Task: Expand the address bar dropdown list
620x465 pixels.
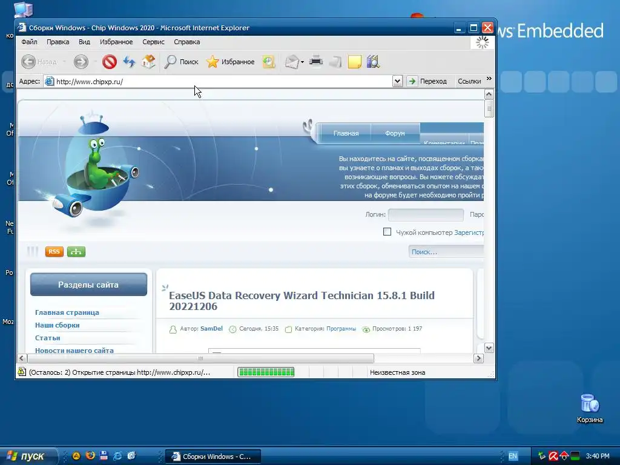Action: pyautogui.click(x=397, y=82)
